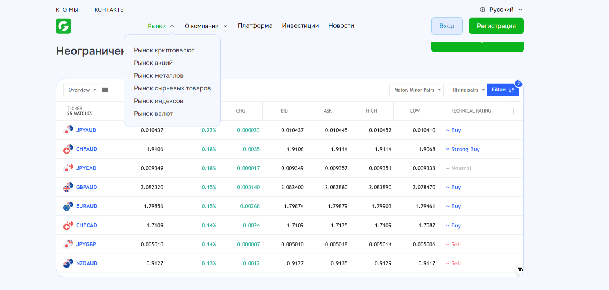This screenshot has width=609, height=290.
Task: Click the globe language icon
Action: (x=483, y=10)
